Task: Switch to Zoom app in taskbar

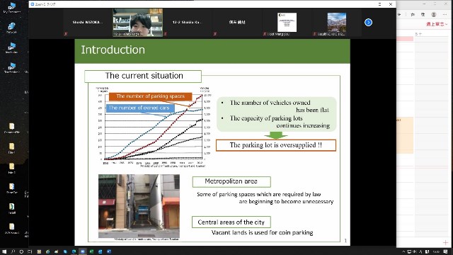Action: (x=82, y=251)
